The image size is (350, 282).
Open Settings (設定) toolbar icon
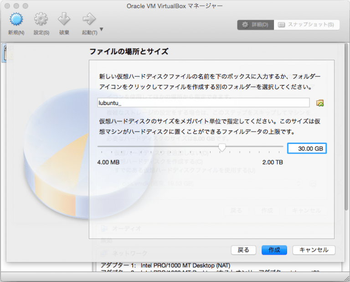[41, 19]
